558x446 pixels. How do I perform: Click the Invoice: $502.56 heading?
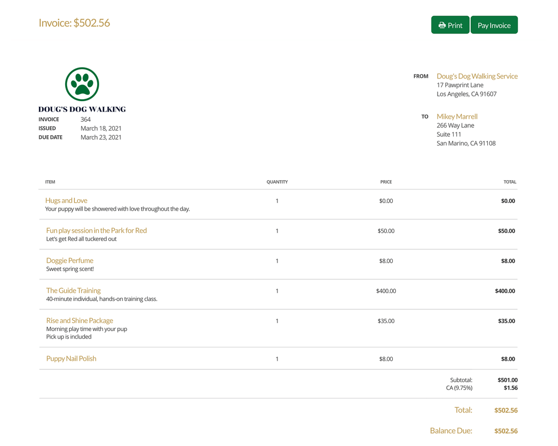tap(74, 23)
